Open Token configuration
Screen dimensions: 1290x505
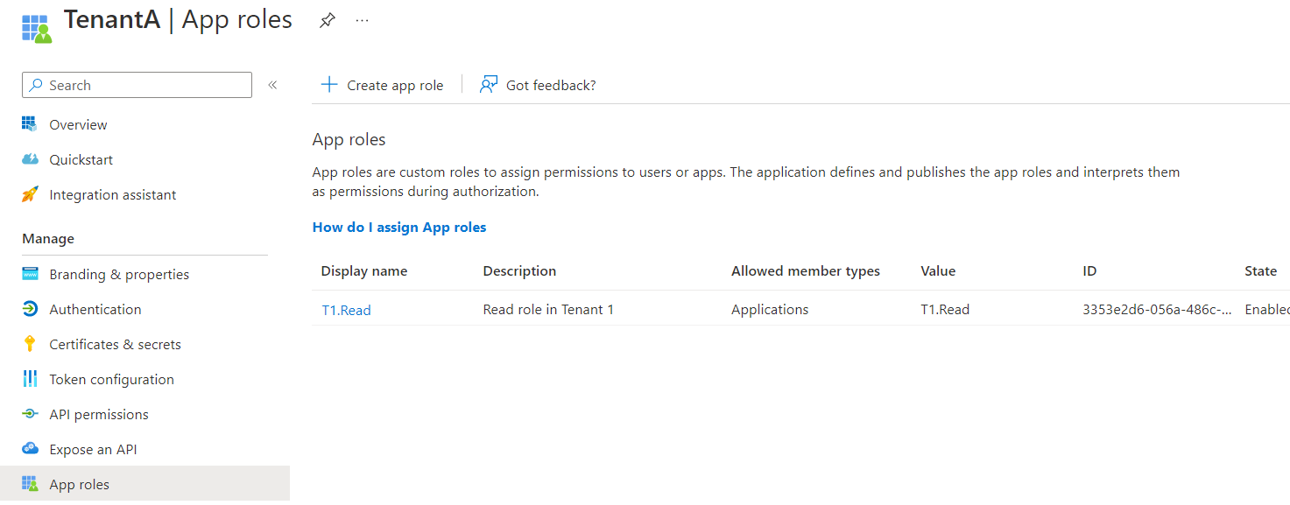pyautogui.click(x=112, y=379)
